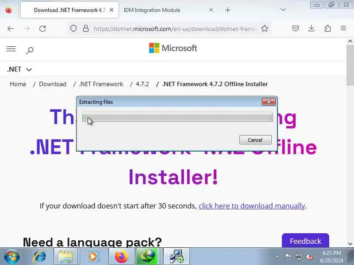Viewport: 354px width, 265px height.
Task: Open the .NET Framework breadcrumb link
Action: [x=101, y=84]
